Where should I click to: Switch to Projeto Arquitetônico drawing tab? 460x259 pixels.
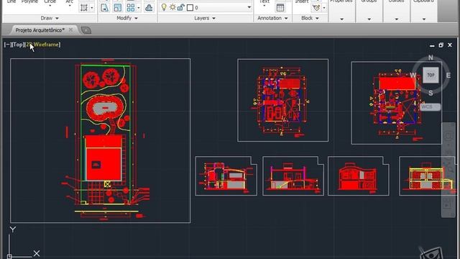(40, 30)
